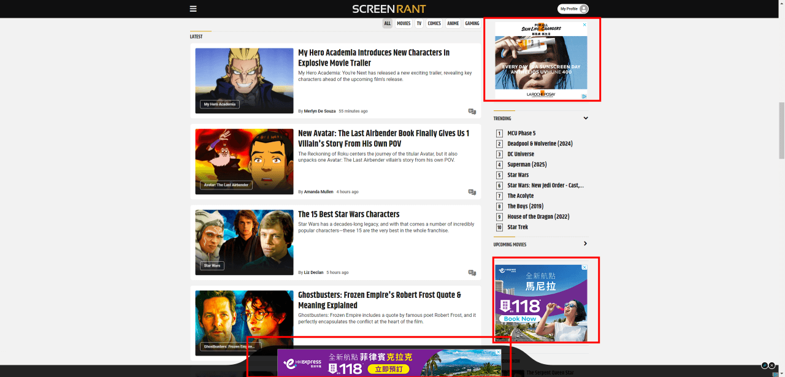The width and height of the screenshot is (785, 377).
Task: Click the AdChoices icon on the sunscreen ad
Action: point(584,96)
